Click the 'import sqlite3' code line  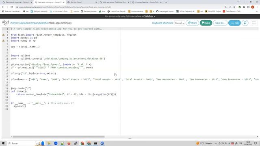pos(21,56)
